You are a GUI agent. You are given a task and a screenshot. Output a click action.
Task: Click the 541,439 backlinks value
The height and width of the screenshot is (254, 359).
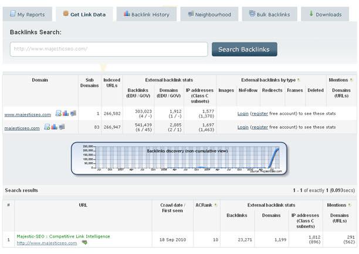[x=143, y=124]
